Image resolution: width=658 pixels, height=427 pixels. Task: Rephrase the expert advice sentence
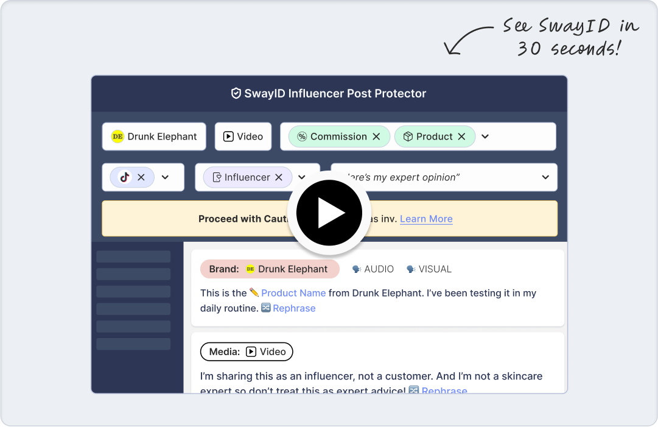pyautogui.click(x=444, y=390)
